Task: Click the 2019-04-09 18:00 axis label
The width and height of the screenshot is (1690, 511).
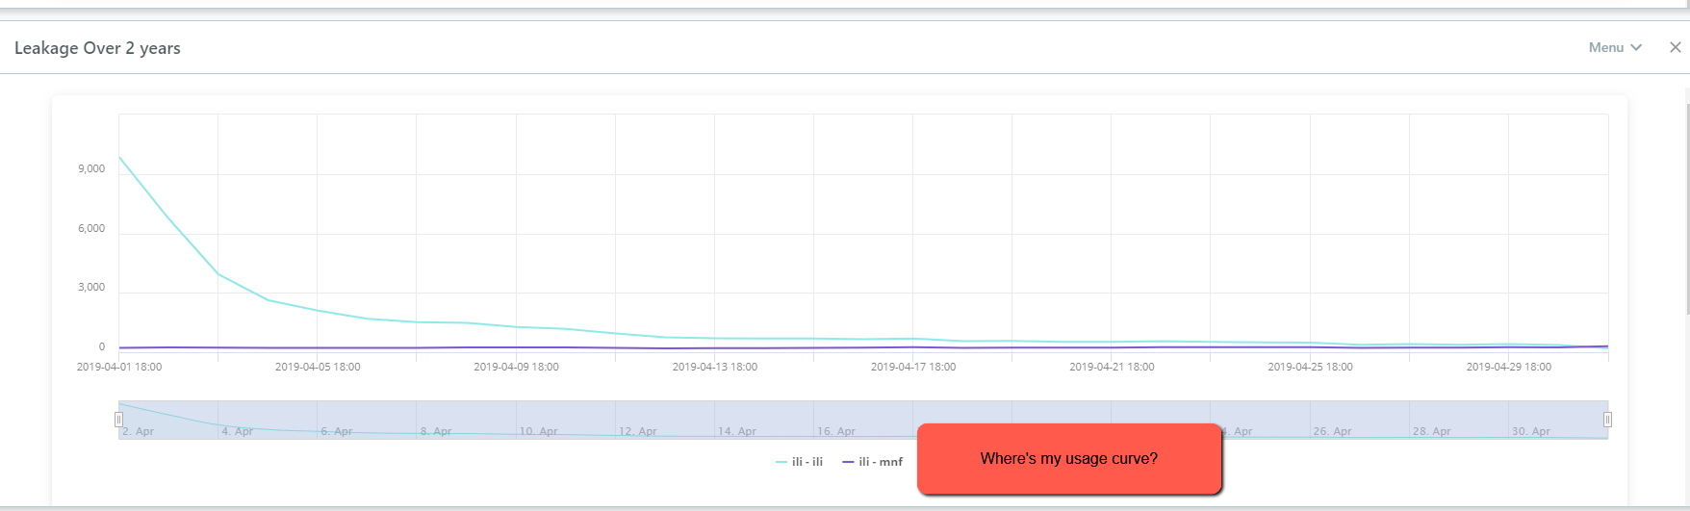Action: pyautogui.click(x=516, y=367)
